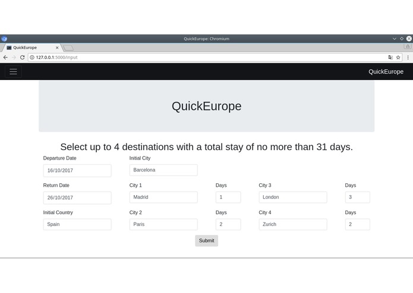Click the Return Date field
The width and height of the screenshot is (413, 293).
point(77,198)
